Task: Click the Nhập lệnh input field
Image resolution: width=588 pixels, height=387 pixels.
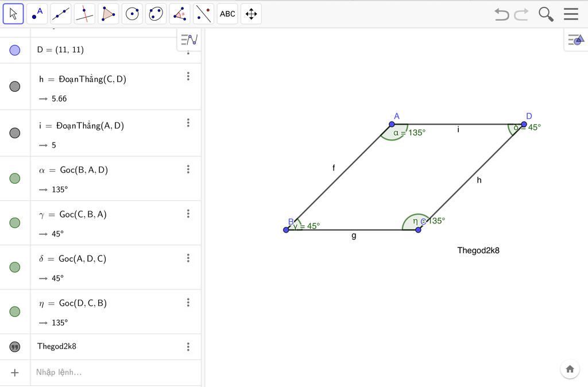Action: pyautogui.click(x=115, y=373)
